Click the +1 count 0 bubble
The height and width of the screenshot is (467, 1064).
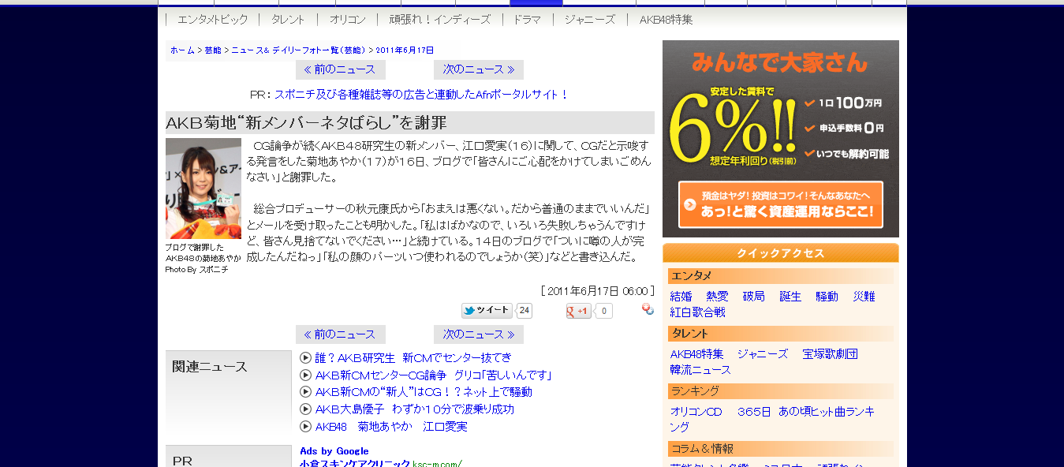click(603, 311)
